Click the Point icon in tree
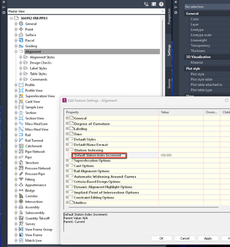Screen dimensions: 230x247 point(21,29)
